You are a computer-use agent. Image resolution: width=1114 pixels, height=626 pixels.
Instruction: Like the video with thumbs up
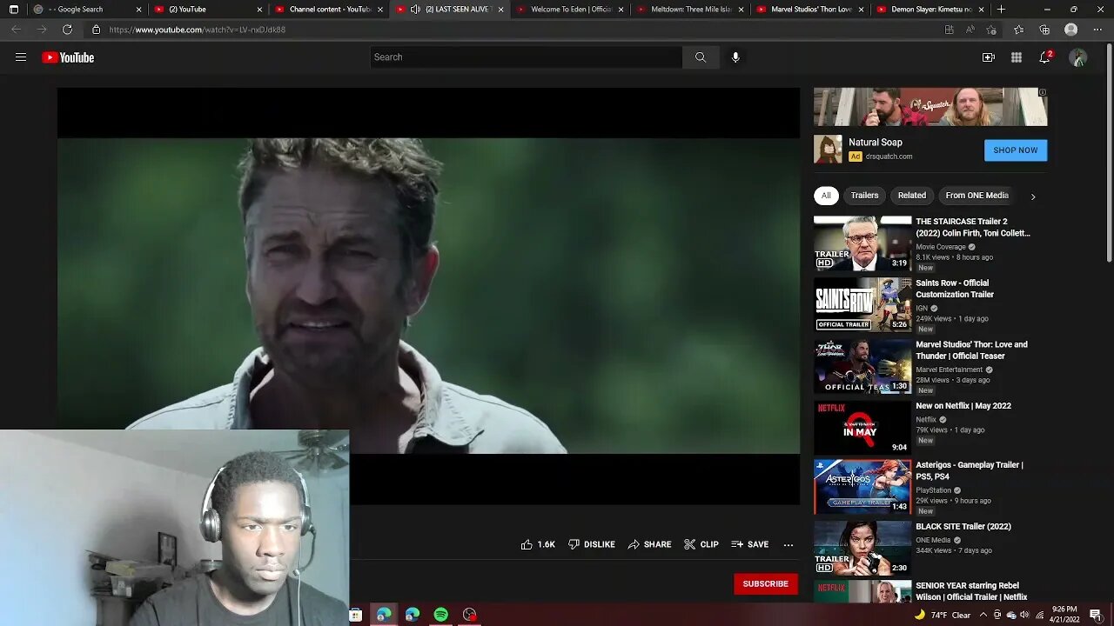tap(538, 544)
